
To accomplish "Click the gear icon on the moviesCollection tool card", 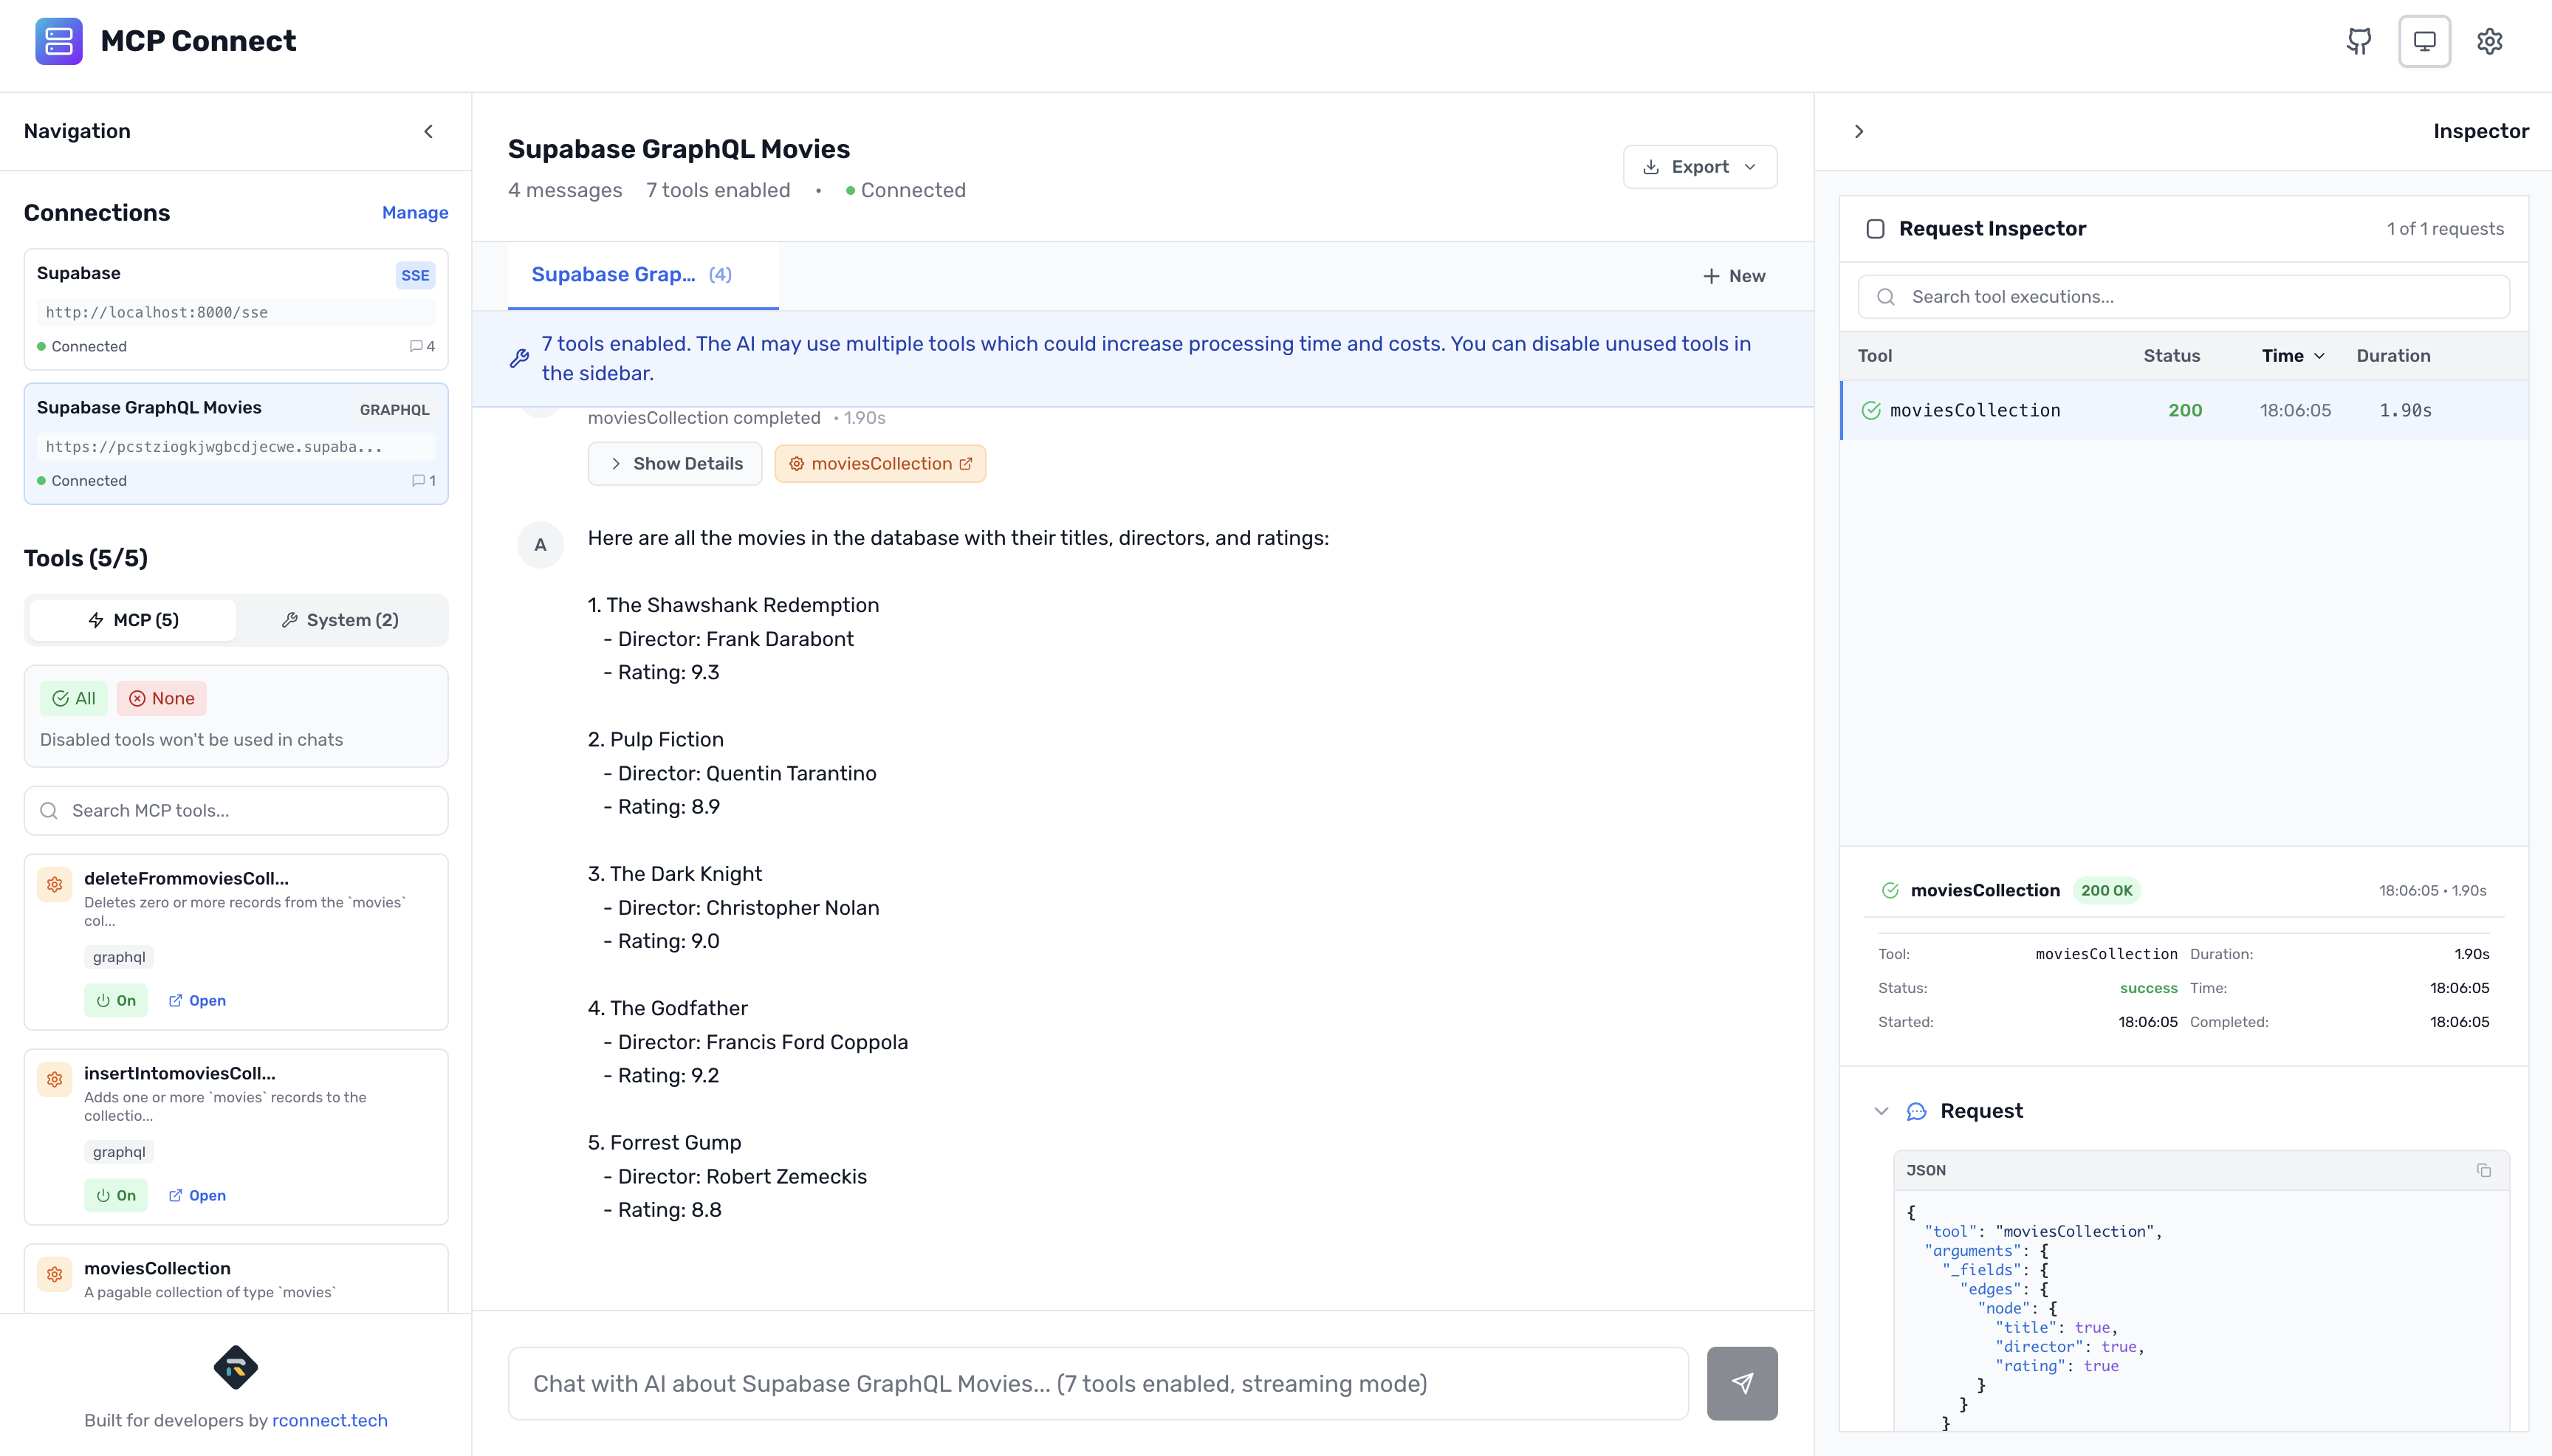I will click(54, 1275).
